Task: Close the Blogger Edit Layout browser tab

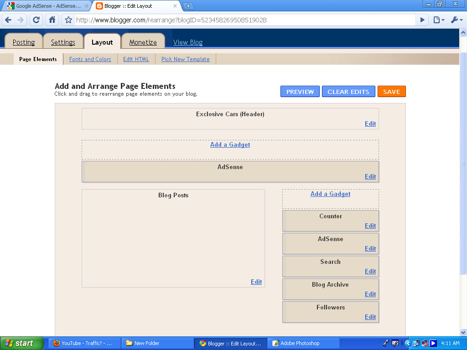Action: [175, 5]
